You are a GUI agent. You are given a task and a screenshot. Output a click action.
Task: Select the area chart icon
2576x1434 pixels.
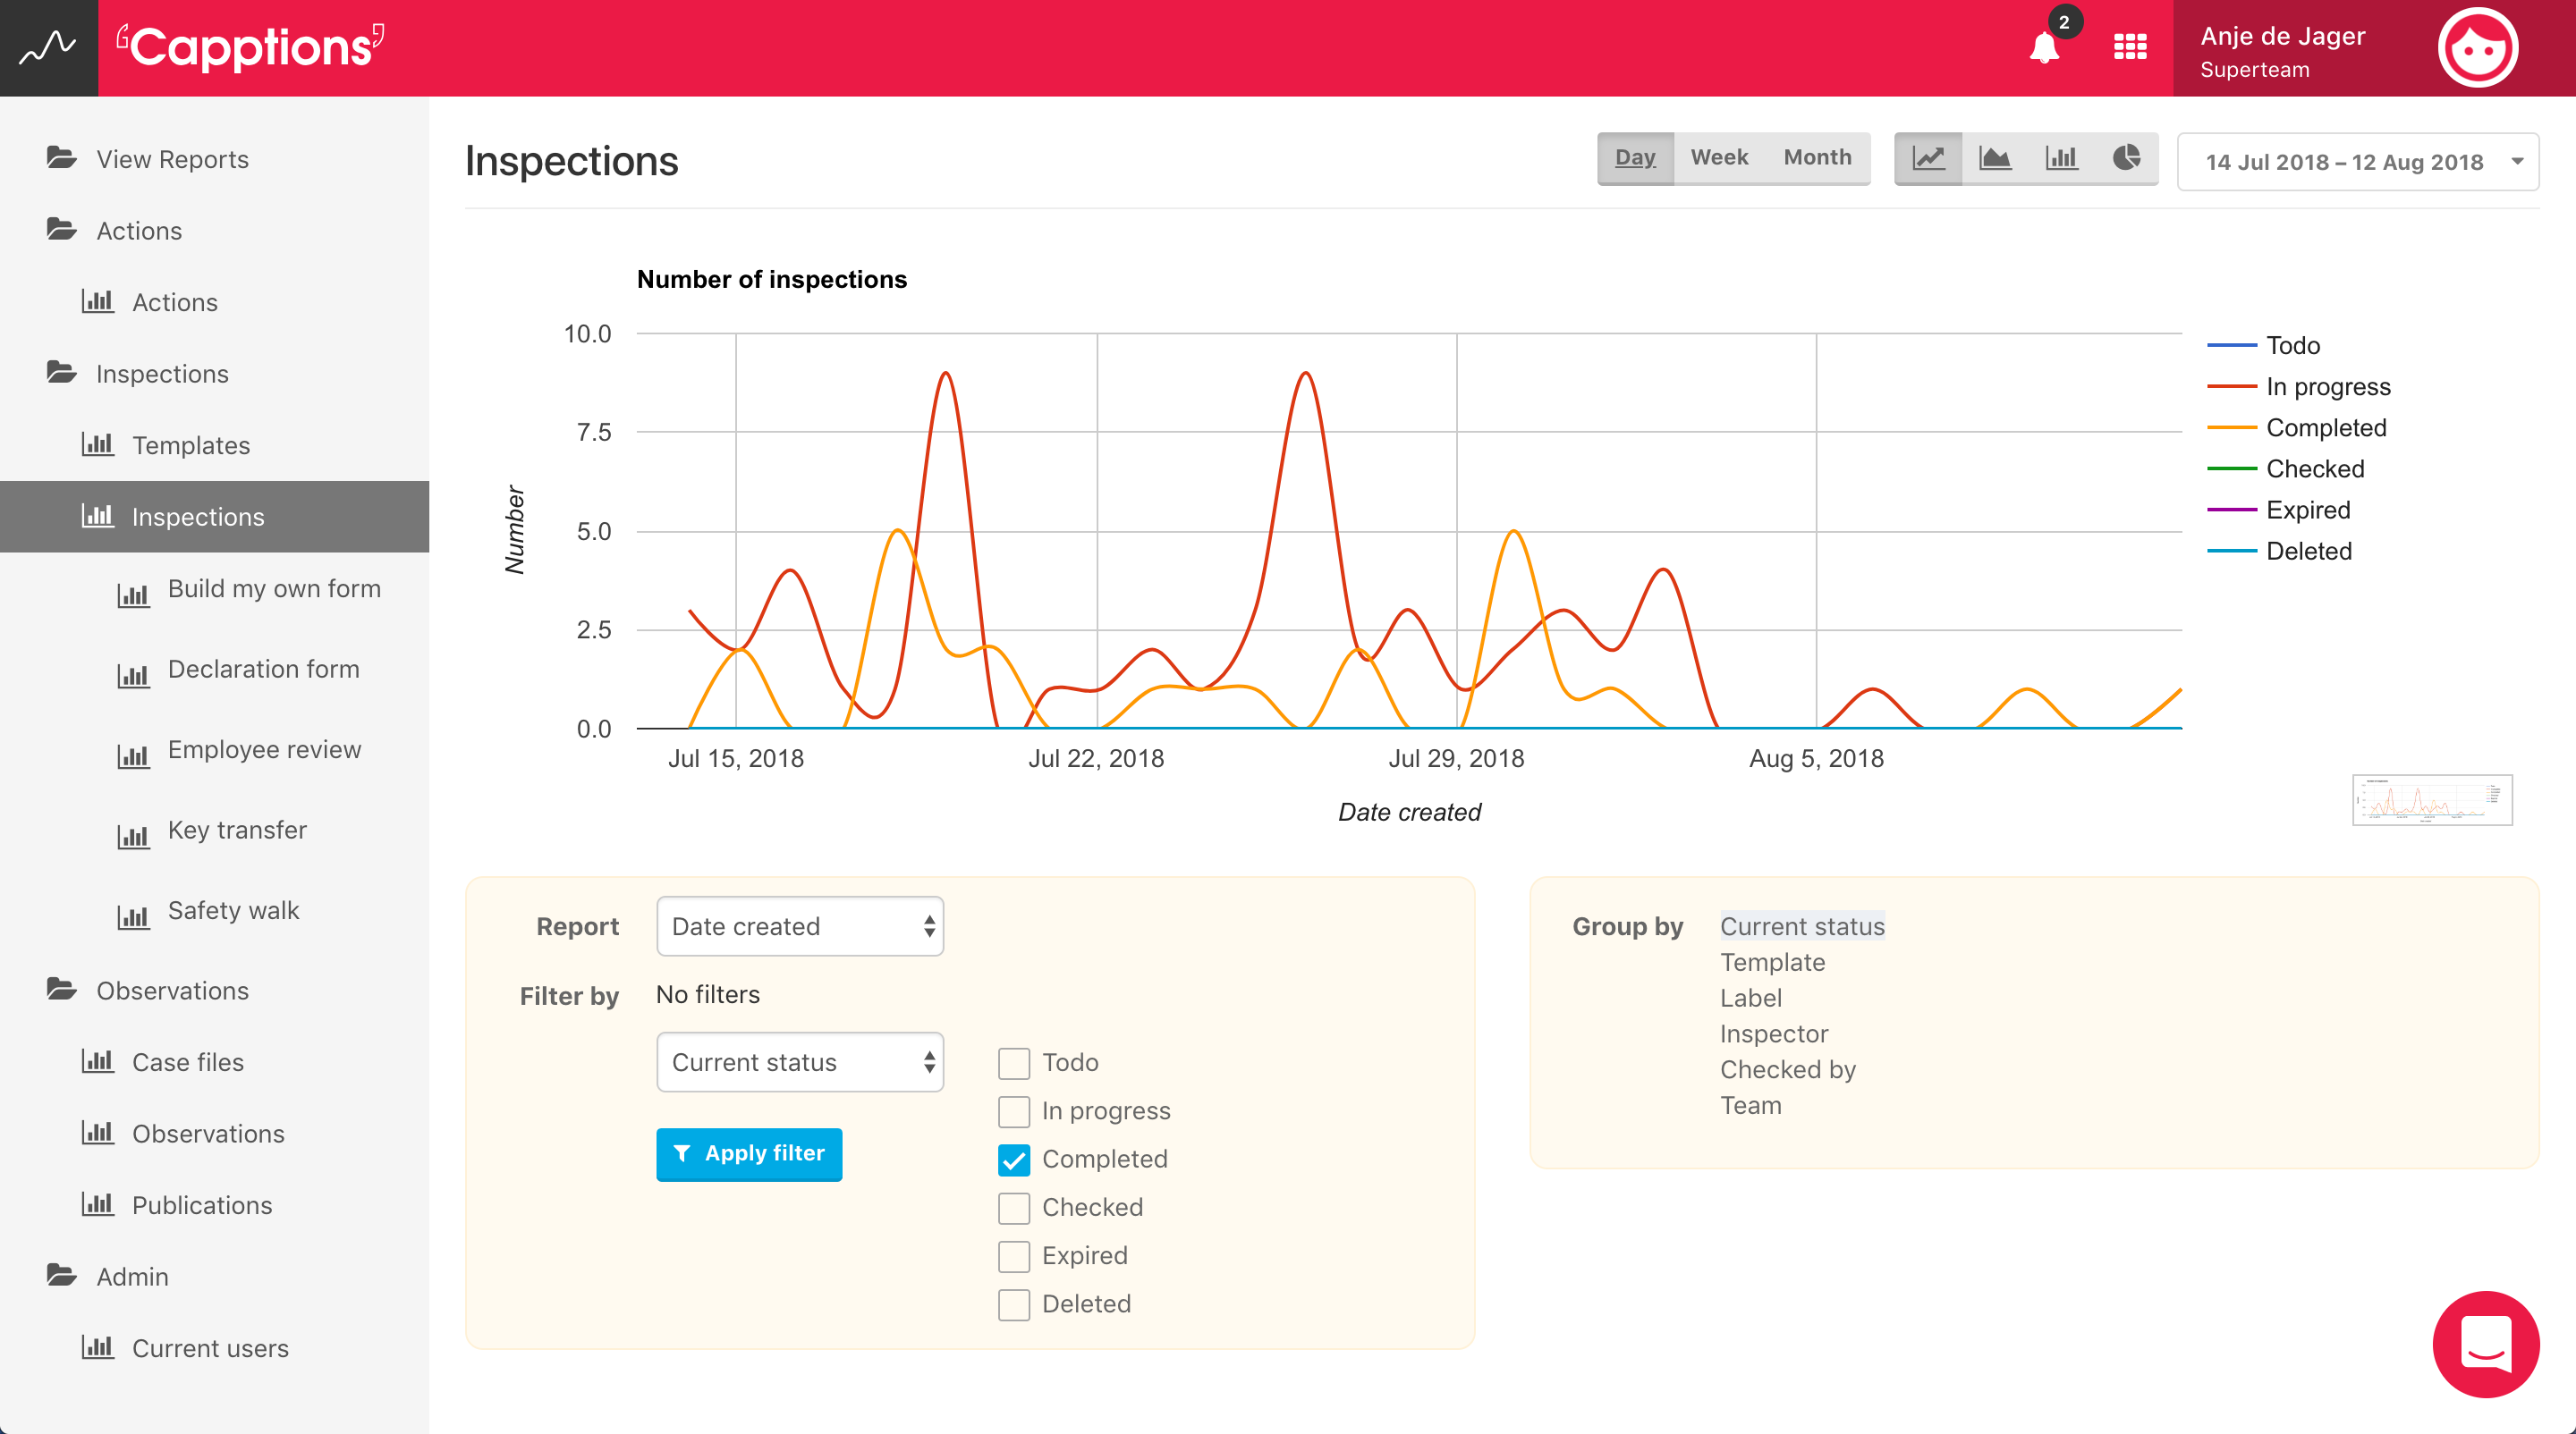pyautogui.click(x=1995, y=158)
